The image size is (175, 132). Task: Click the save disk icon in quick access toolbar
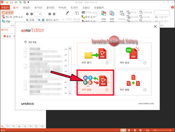11,2
